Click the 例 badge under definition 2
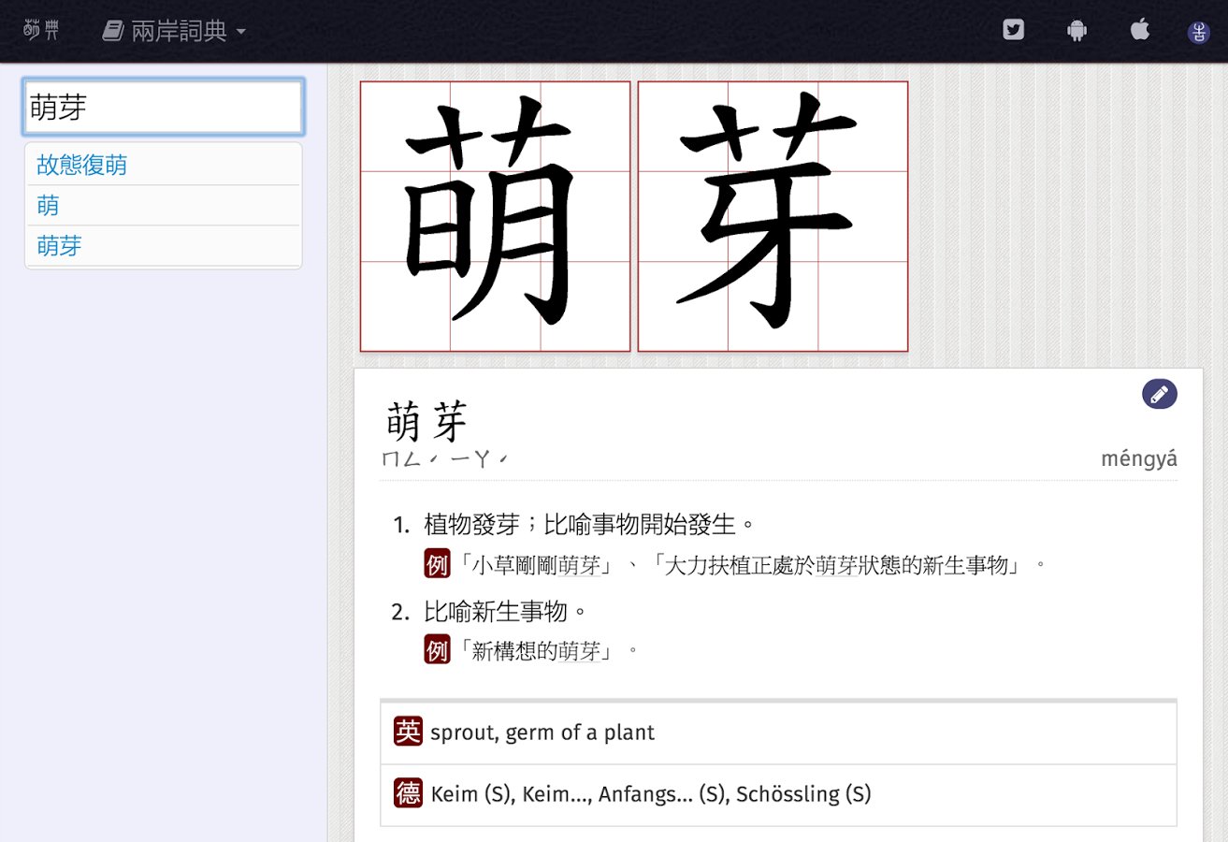This screenshot has width=1228, height=842. 438,649
